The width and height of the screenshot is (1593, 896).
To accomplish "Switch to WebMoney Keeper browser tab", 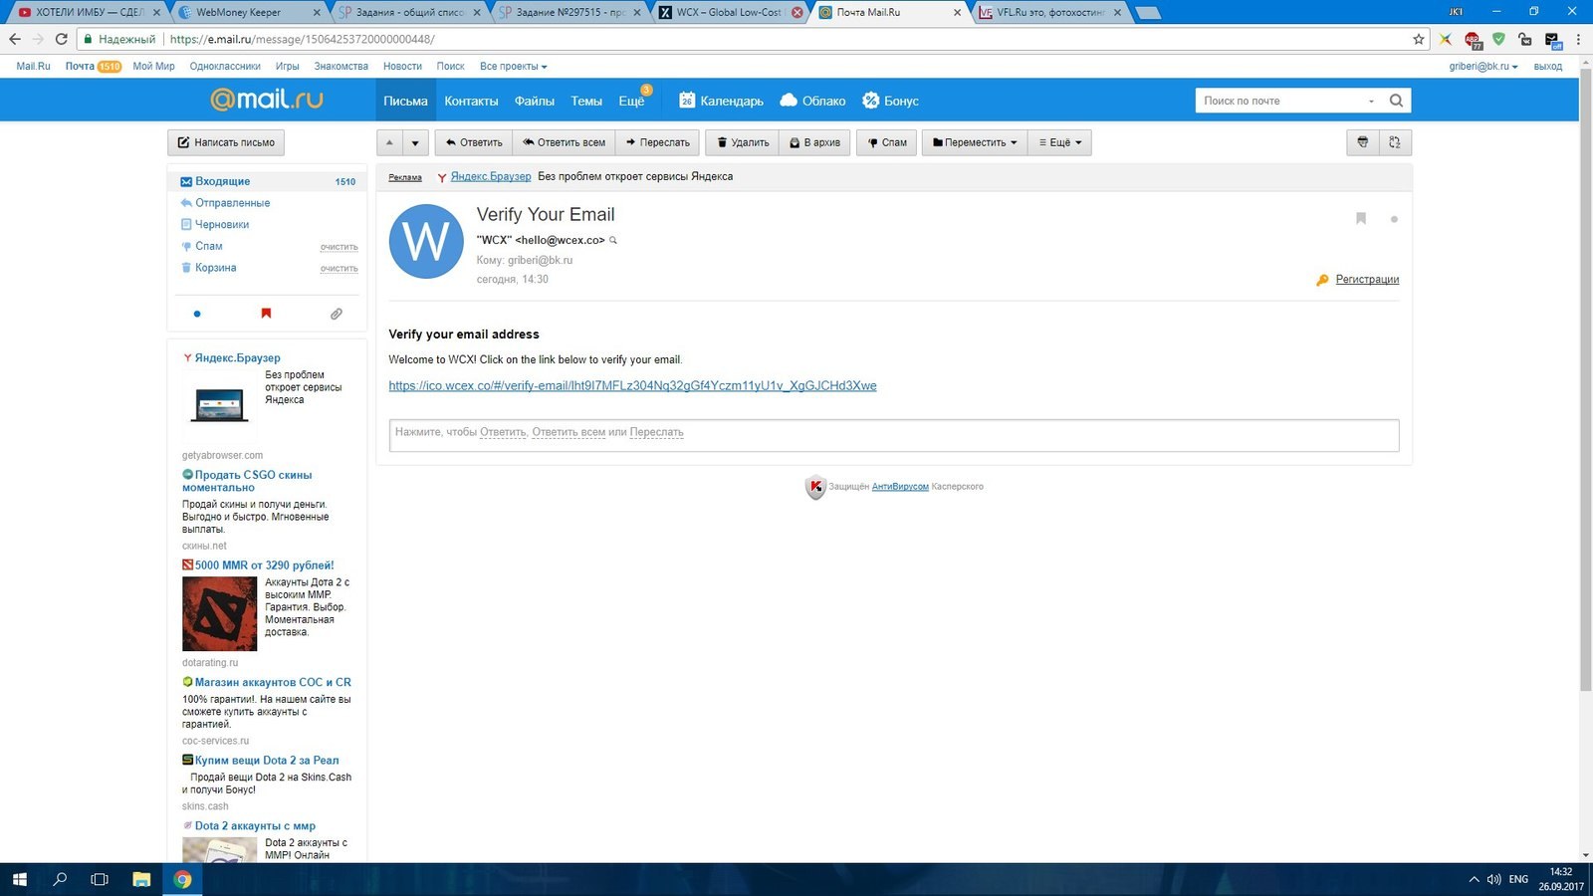I will [247, 12].
